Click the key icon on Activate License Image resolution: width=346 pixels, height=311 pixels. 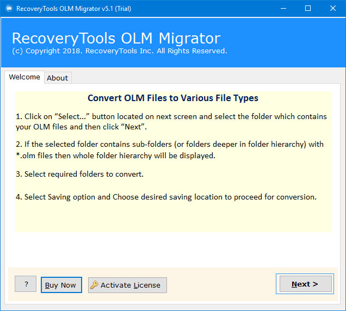(94, 285)
